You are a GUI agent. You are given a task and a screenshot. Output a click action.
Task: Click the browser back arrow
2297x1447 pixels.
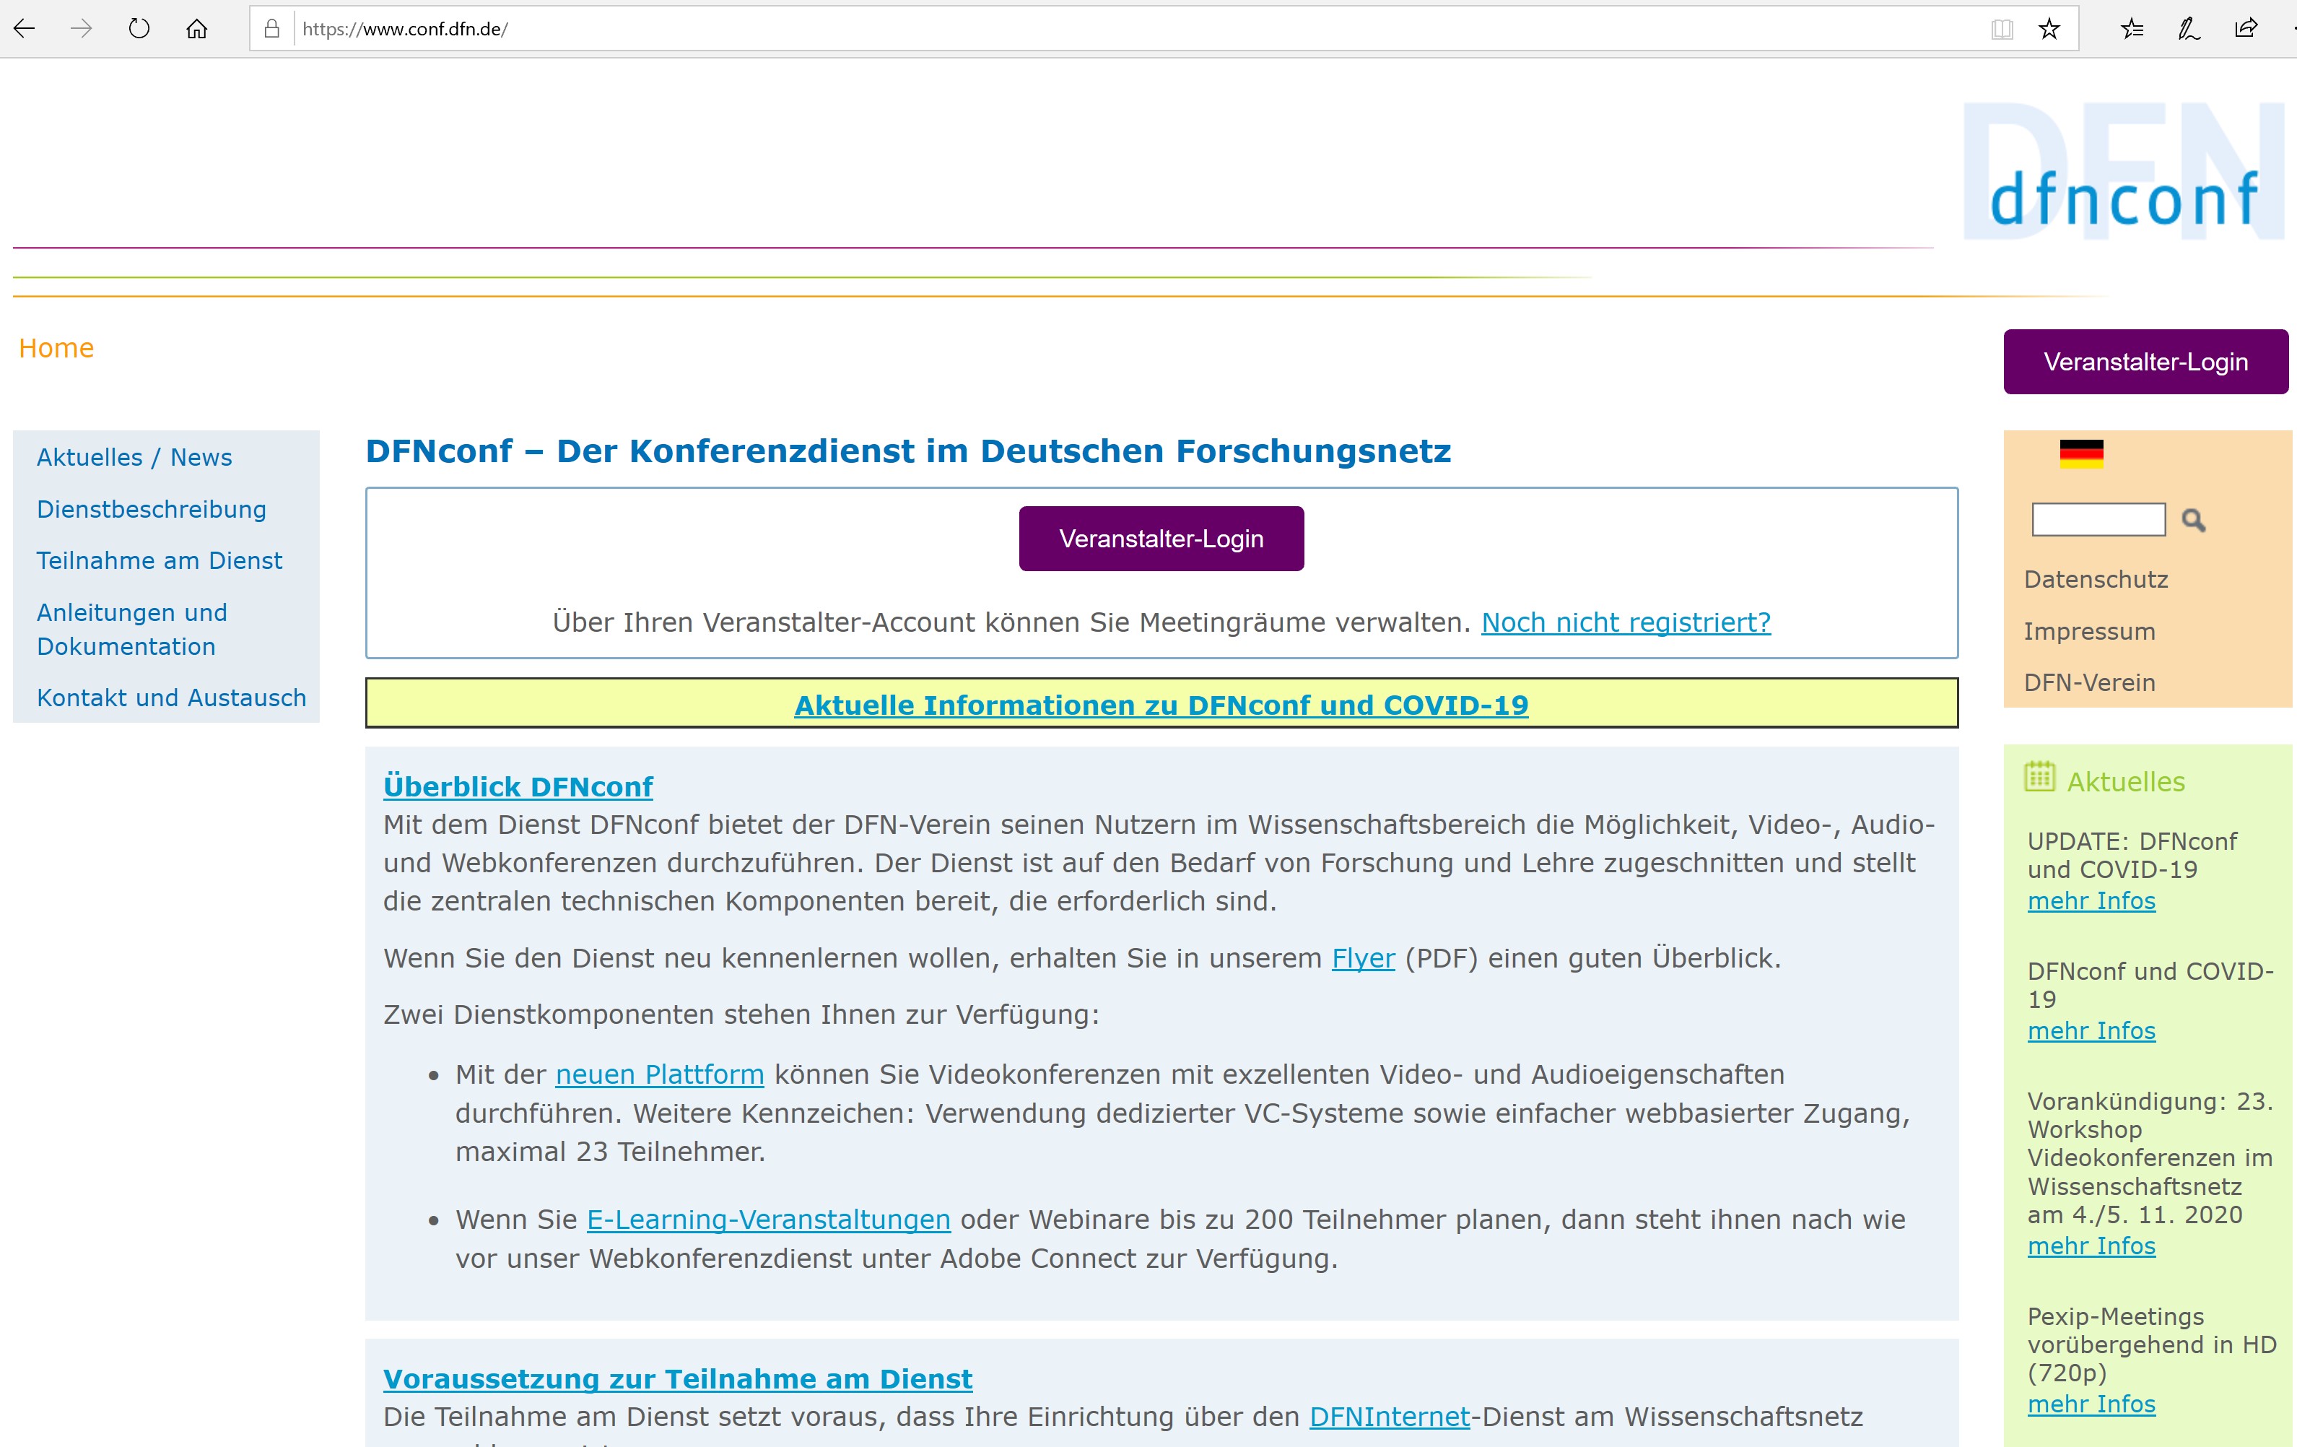[24, 29]
